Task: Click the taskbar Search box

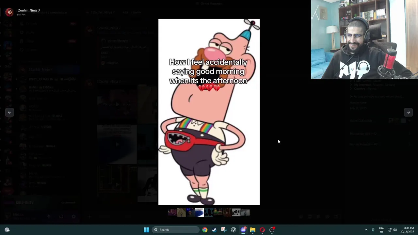Action: [176, 230]
